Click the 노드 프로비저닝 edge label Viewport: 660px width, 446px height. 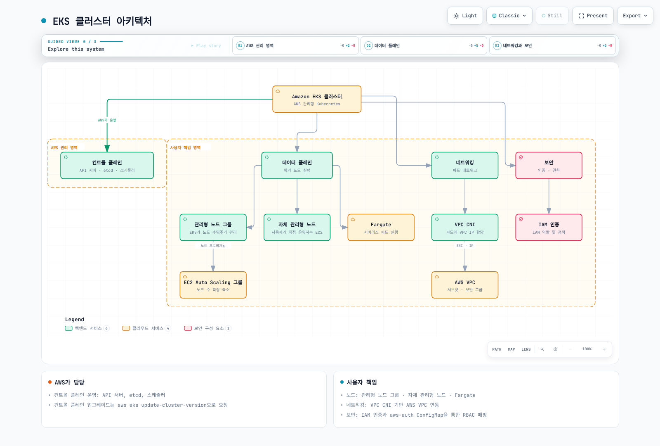click(x=213, y=246)
